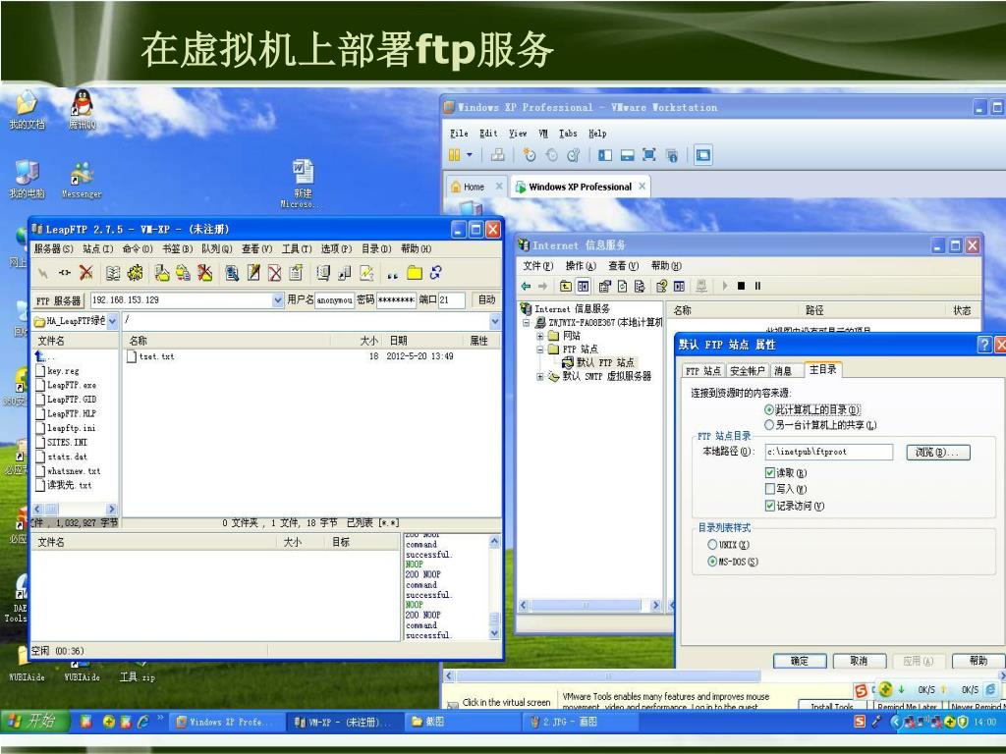This screenshot has height=754, width=1006.
Task: Click the 浏览(B)... button
Action: pyautogui.click(x=937, y=452)
